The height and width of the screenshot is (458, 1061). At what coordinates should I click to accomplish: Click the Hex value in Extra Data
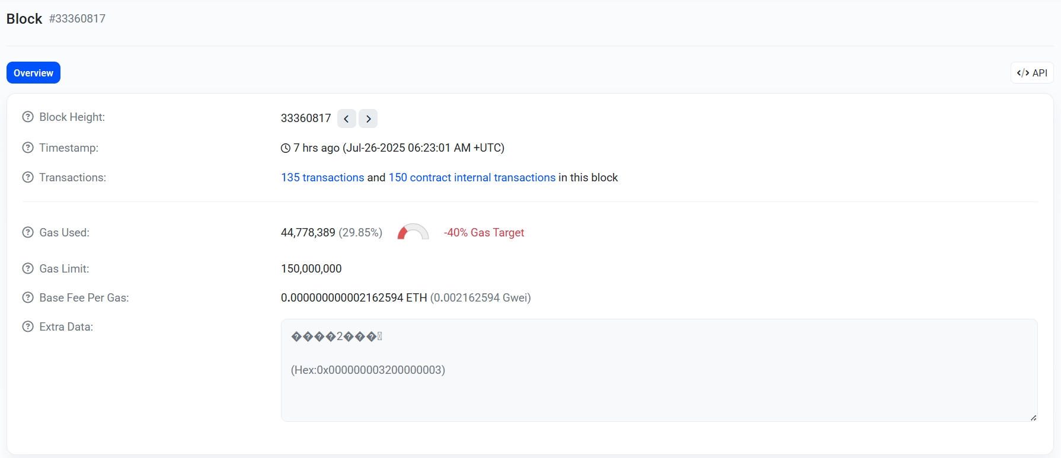367,370
